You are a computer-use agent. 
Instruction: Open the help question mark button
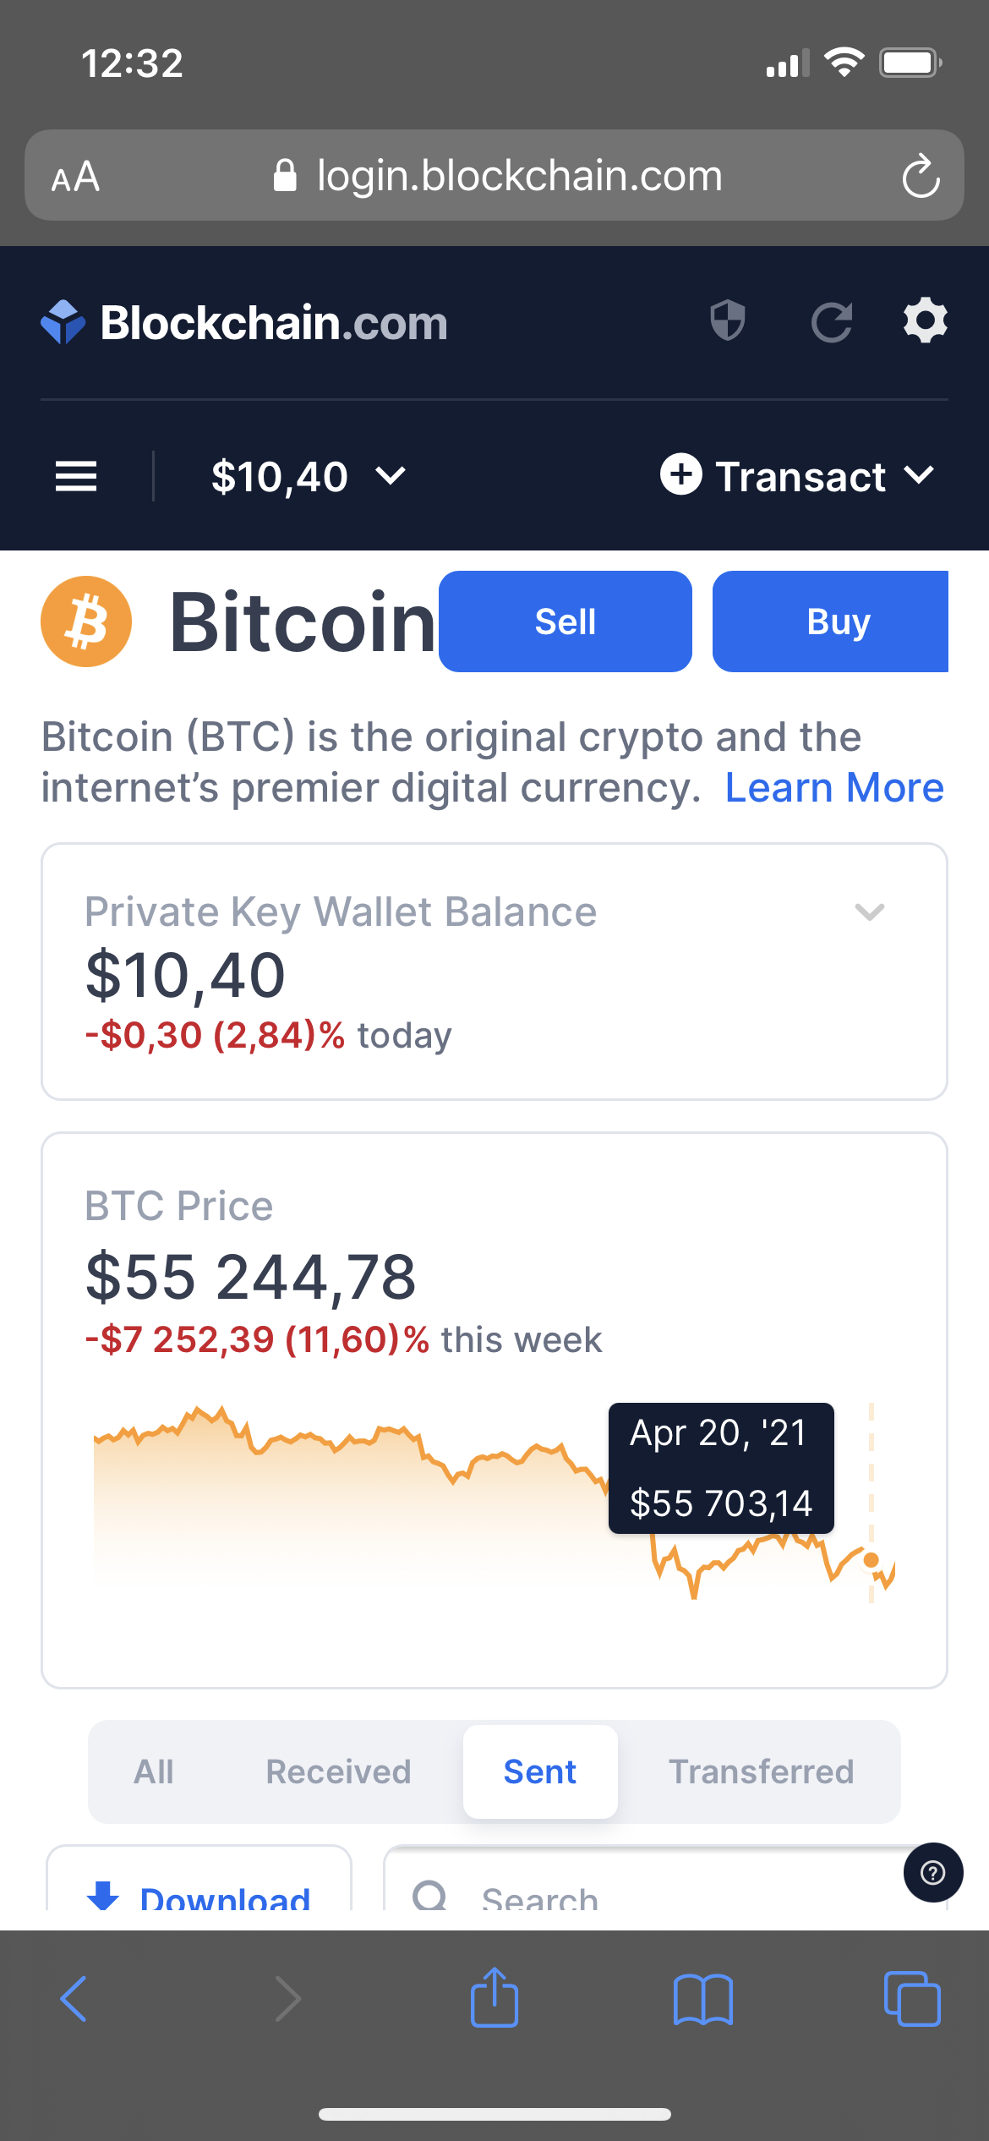point(933,1872)
